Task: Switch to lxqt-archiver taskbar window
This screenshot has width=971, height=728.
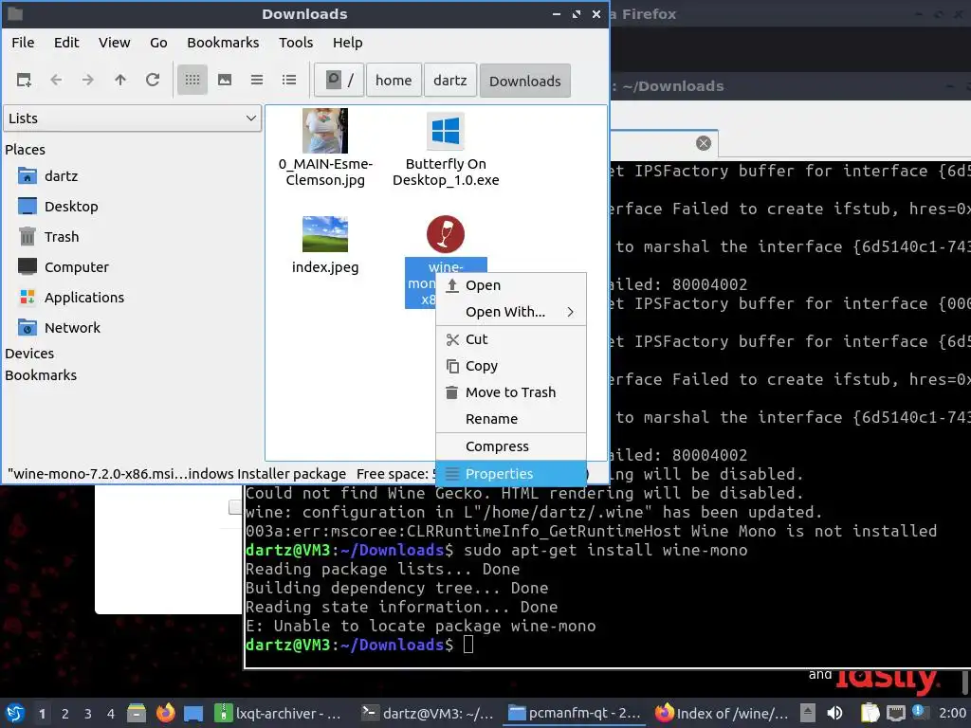Action: [x=279, y=713]
